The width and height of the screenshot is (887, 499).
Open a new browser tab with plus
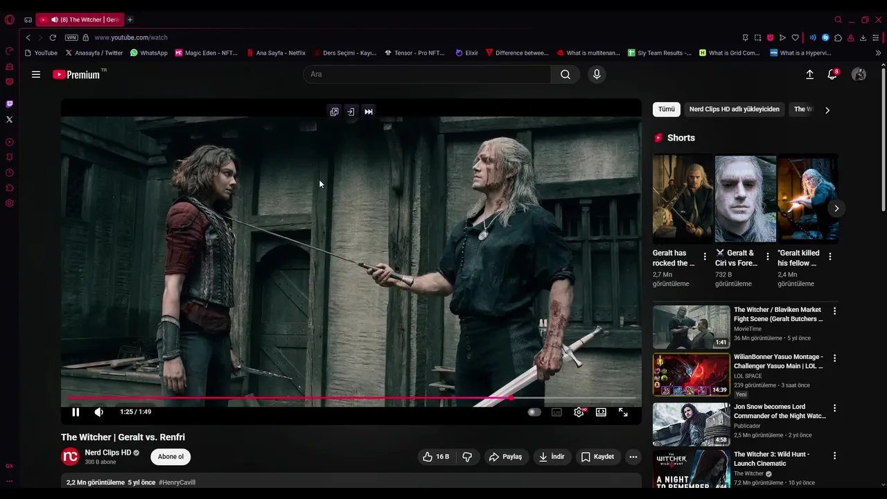[130, 19]
